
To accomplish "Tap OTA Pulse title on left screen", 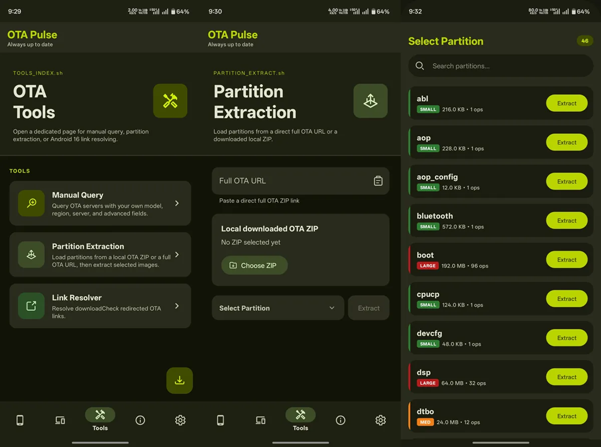I will coord(32,35).
